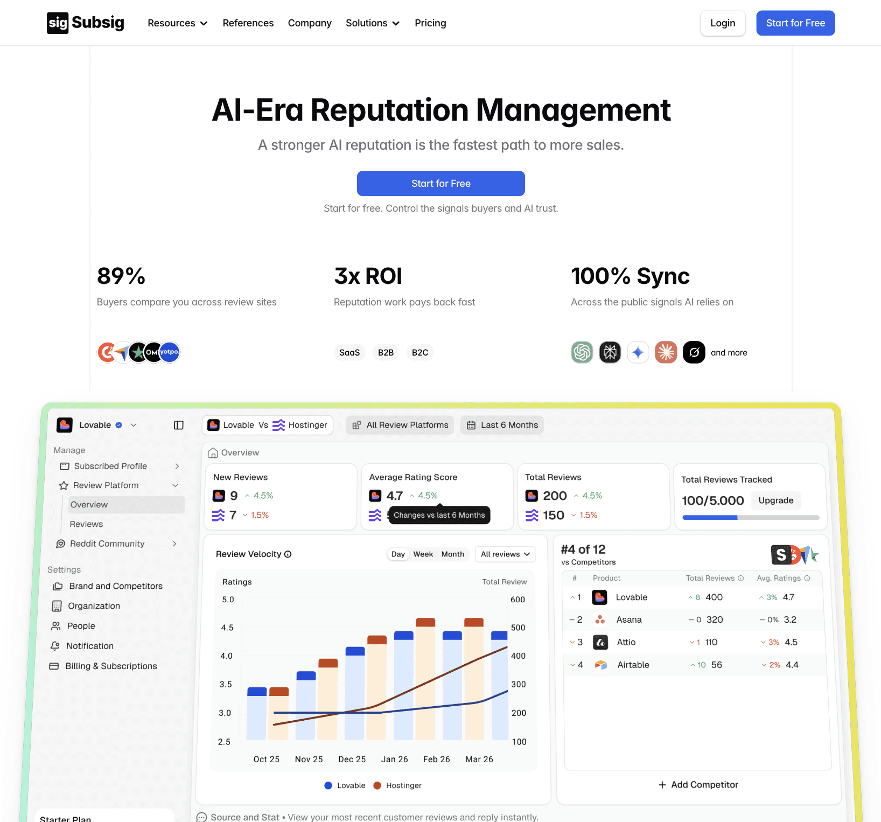Open the Lovable workspace switcher chevron
Viewport: 881px width, 822px height.
pos(134,425)
